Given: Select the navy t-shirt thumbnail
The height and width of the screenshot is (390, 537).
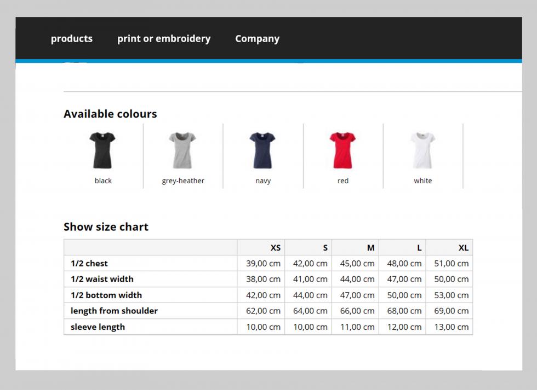Looking at the screenshot, I should 262,150.
